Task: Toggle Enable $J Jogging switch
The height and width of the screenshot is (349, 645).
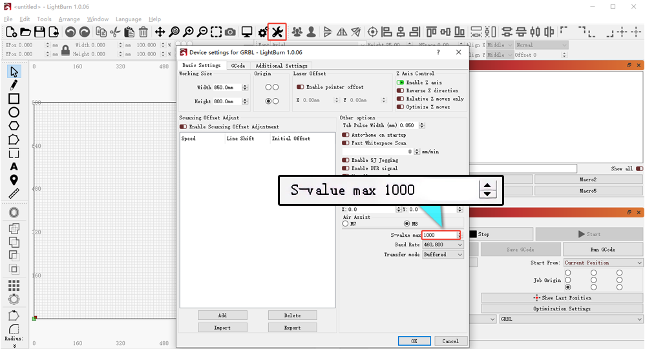Action: (x=346, y=160)
